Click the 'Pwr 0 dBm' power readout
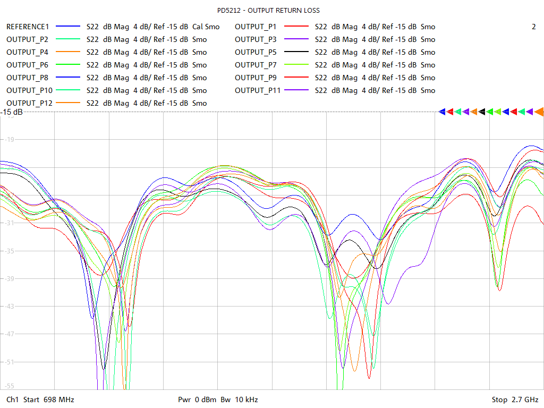The width and height of the screenshot is (544, 408). (x=197, y=399)
